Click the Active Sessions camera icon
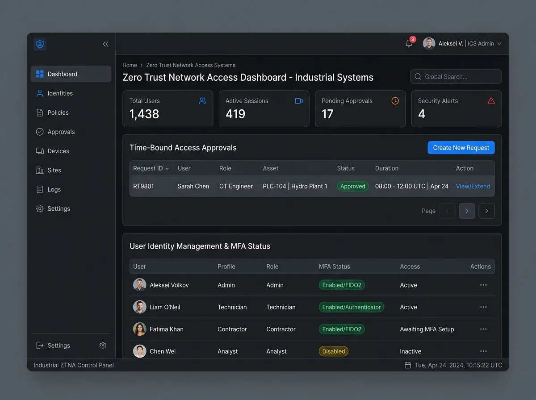 (x=299, y=101)
